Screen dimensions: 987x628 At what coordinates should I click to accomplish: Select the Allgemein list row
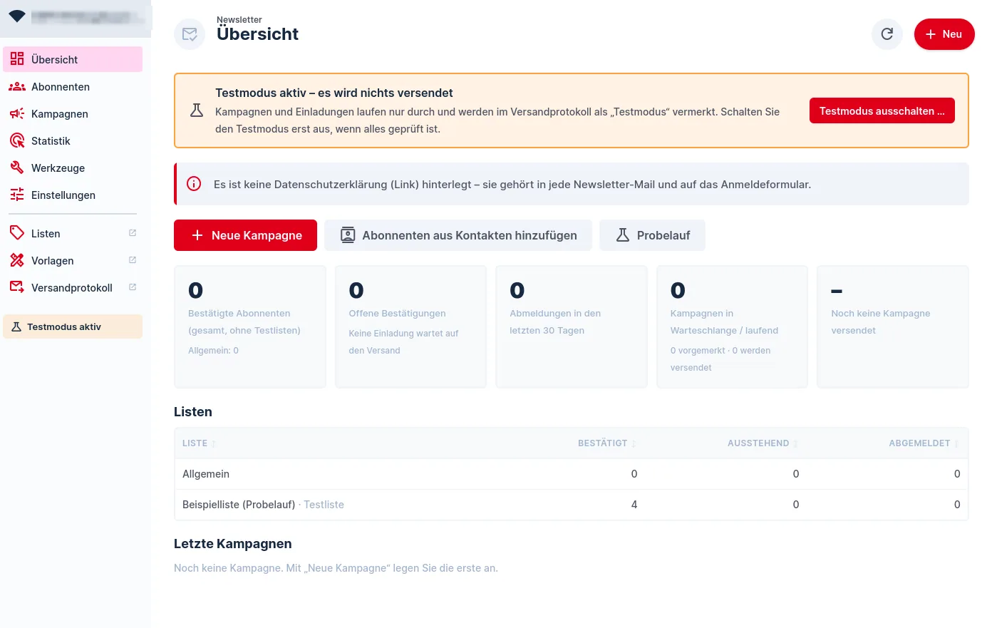(x=572, y=474)
